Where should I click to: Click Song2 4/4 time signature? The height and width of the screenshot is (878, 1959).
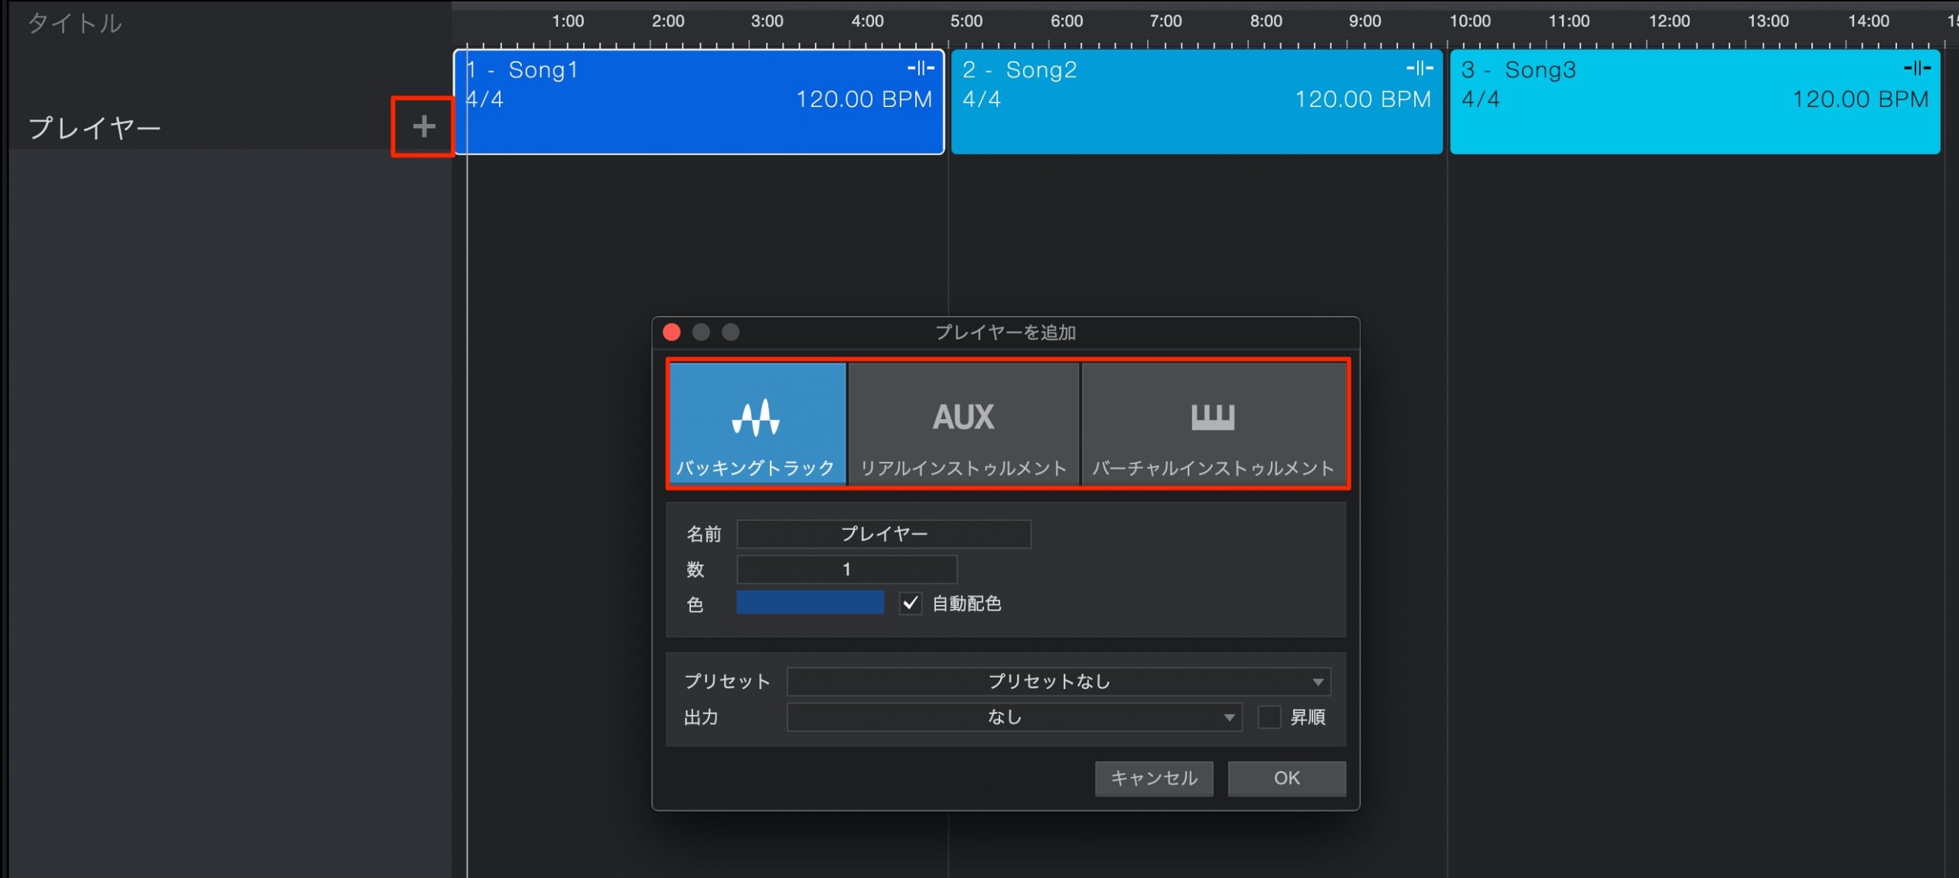pos(981,99)
